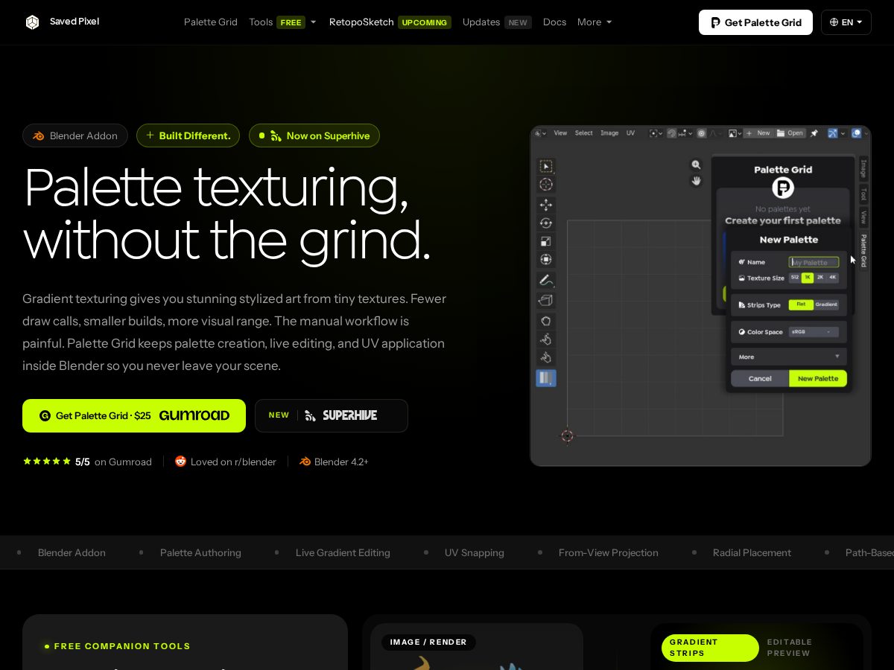Open the Tools dropdown in the navigation
Image resolution: width=894 pixels, height=670 pixels.
[282, 22]
